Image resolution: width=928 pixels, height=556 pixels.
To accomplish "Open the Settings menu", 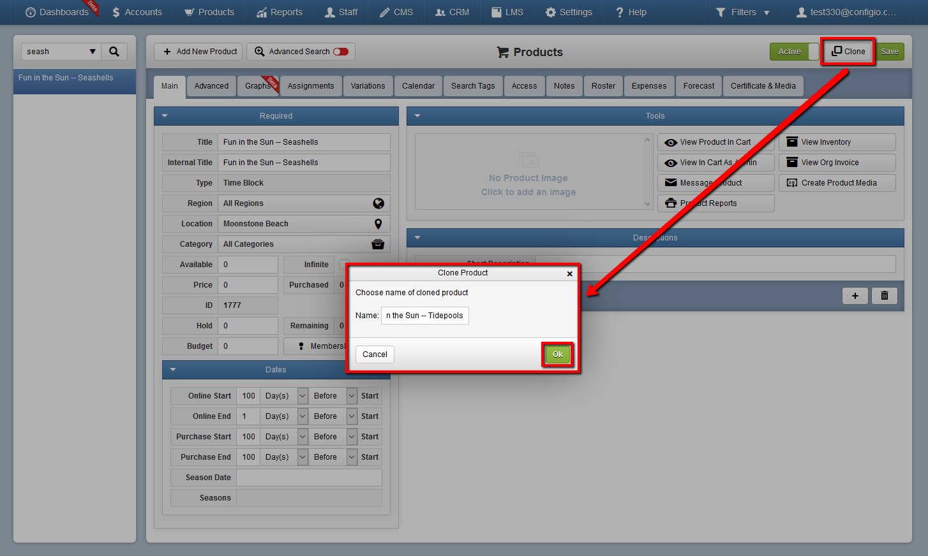I will pos(569,12).
